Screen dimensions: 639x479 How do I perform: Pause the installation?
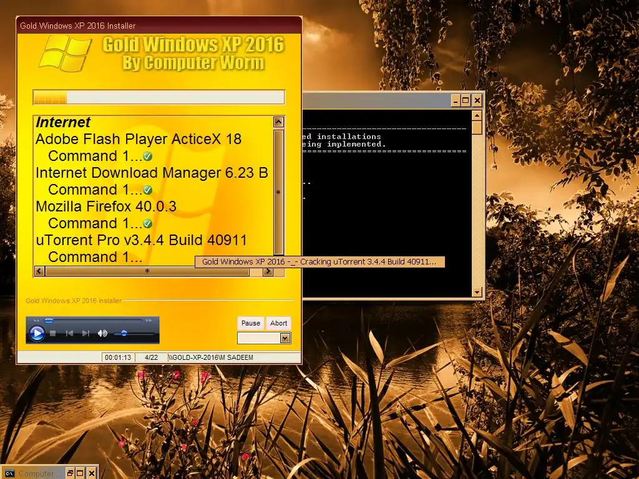pyautogui.click(x=251, y=323)
